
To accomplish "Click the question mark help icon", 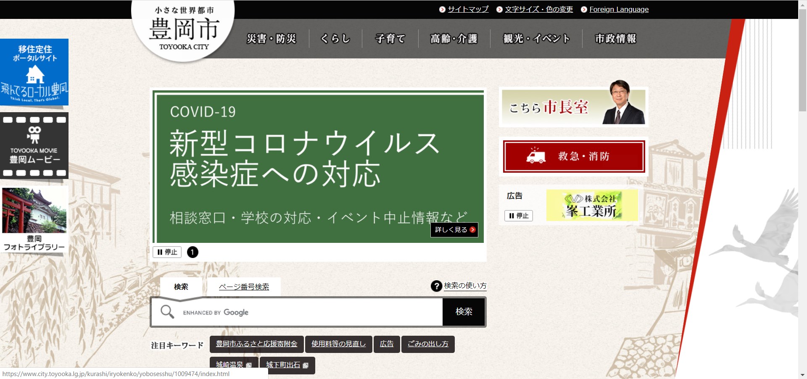I will click(436, 286).
